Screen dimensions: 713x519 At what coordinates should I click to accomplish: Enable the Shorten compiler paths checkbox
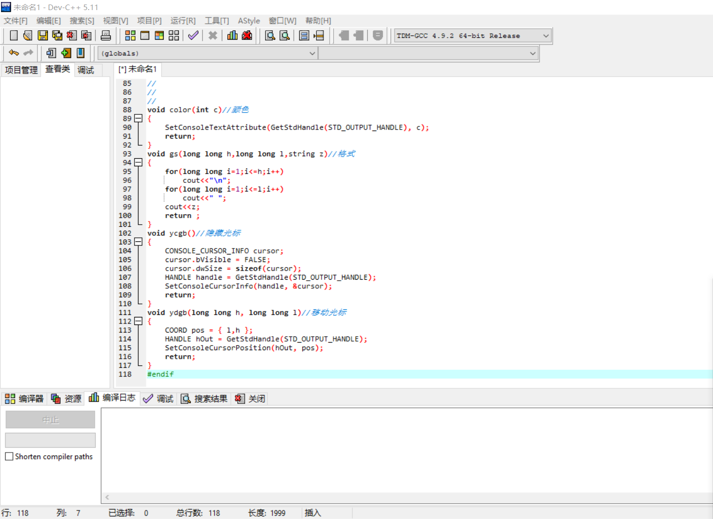click(x=9, y=456)
